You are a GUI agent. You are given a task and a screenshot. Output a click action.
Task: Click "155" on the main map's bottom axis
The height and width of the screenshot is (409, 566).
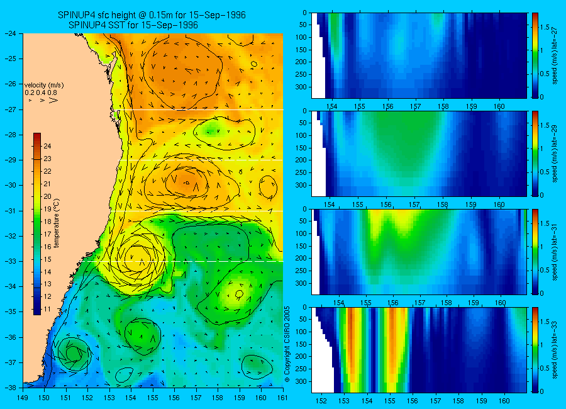(x=153, y=398)
